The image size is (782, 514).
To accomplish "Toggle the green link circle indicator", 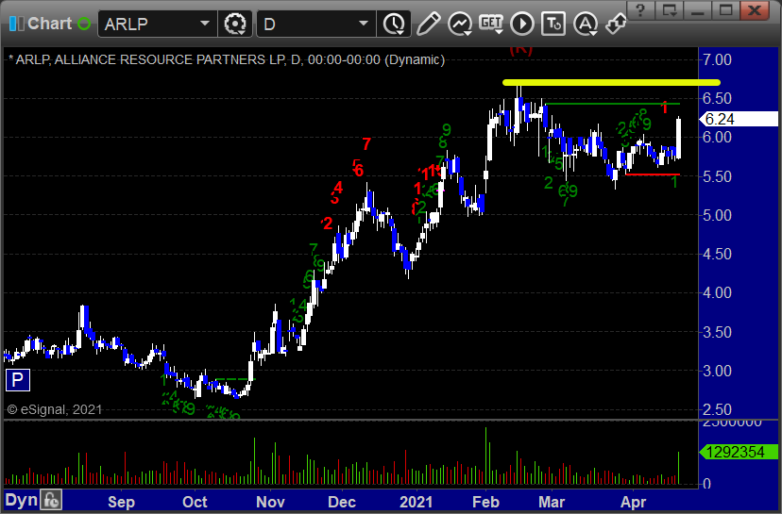I will click(x=84, y=24).
